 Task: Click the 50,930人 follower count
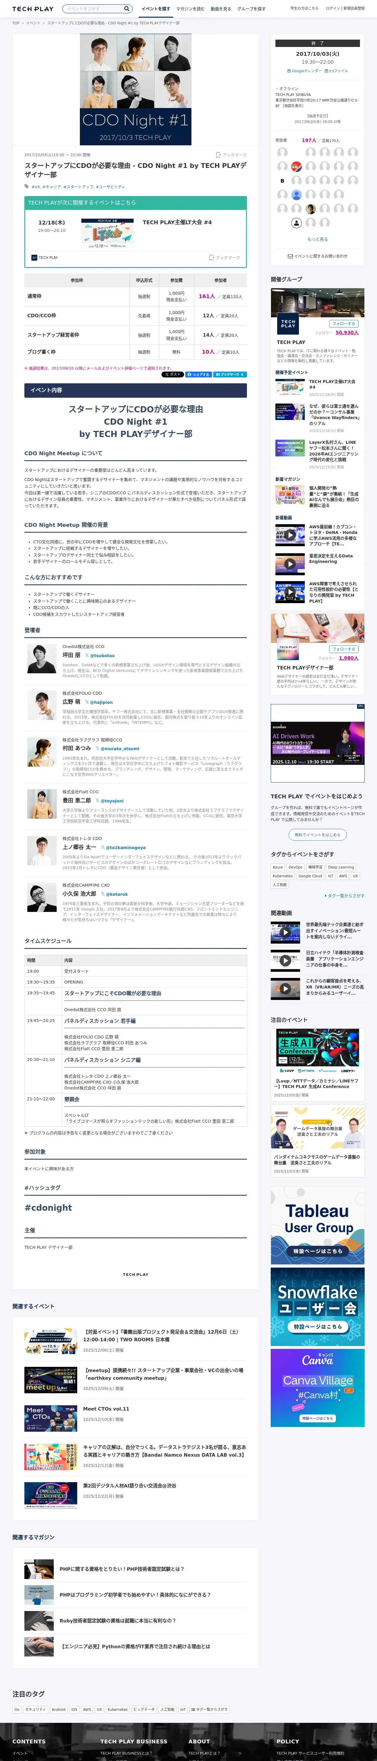347,333
